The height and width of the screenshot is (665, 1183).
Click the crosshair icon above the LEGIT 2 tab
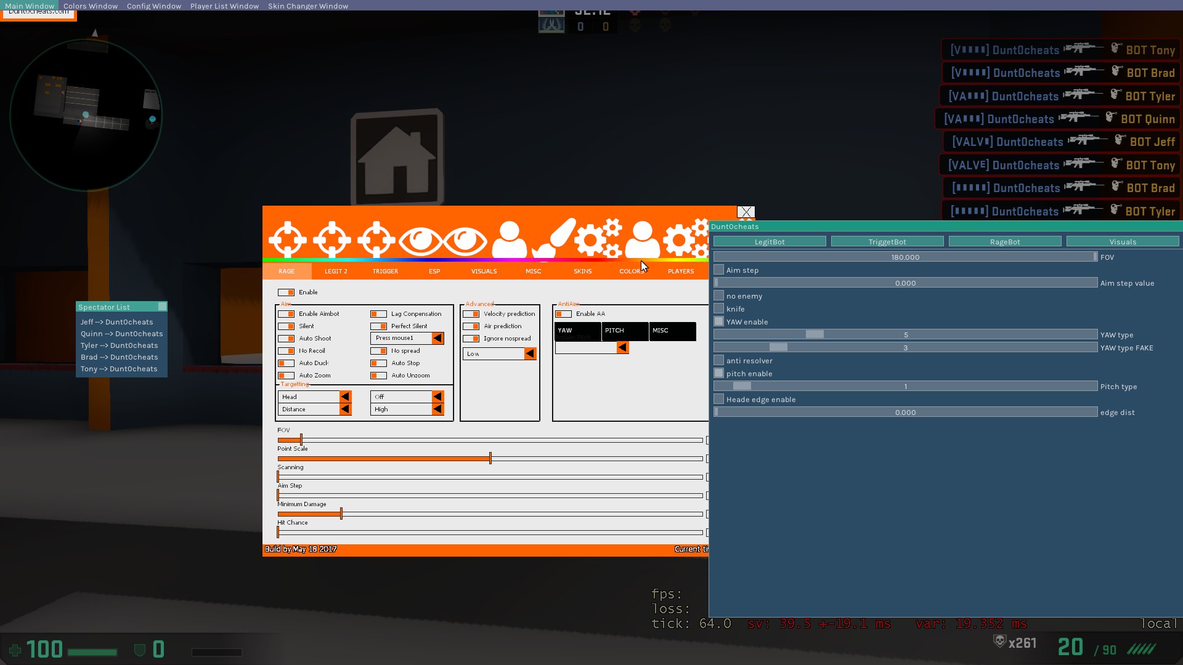click(x=331, y=239)
